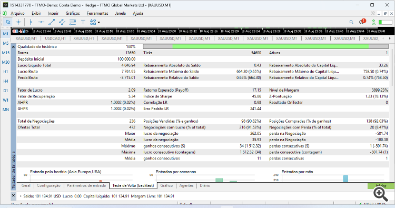The height and width of the screenshot is (208, 395).
Task: Open the Arquivo menu
Action: point(17,13)
